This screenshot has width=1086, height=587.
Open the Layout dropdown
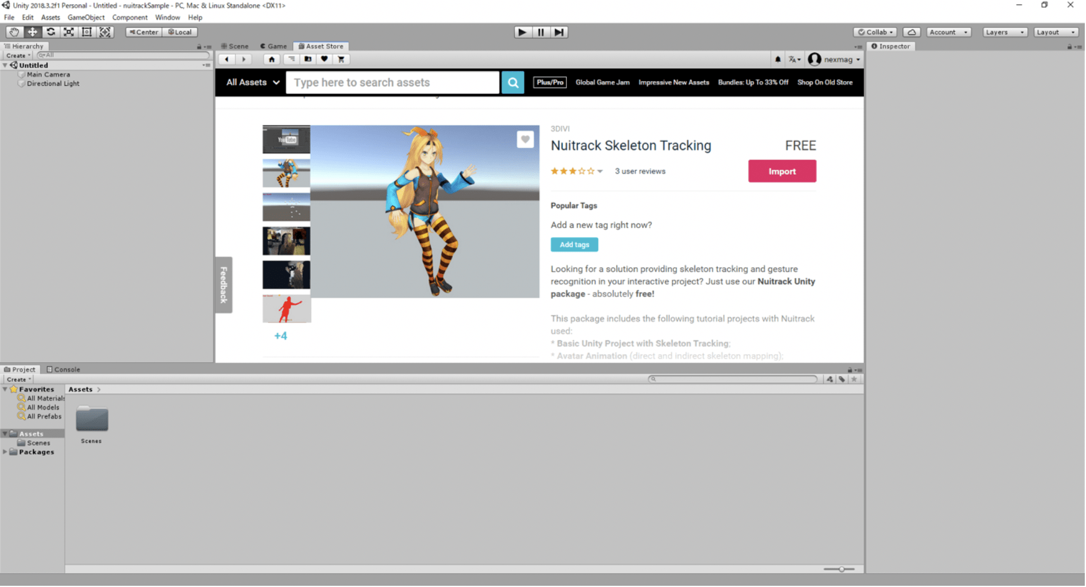1056,32
